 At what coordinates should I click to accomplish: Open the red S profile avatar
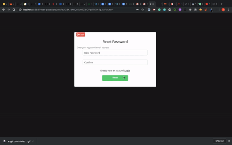click(223, 10)
